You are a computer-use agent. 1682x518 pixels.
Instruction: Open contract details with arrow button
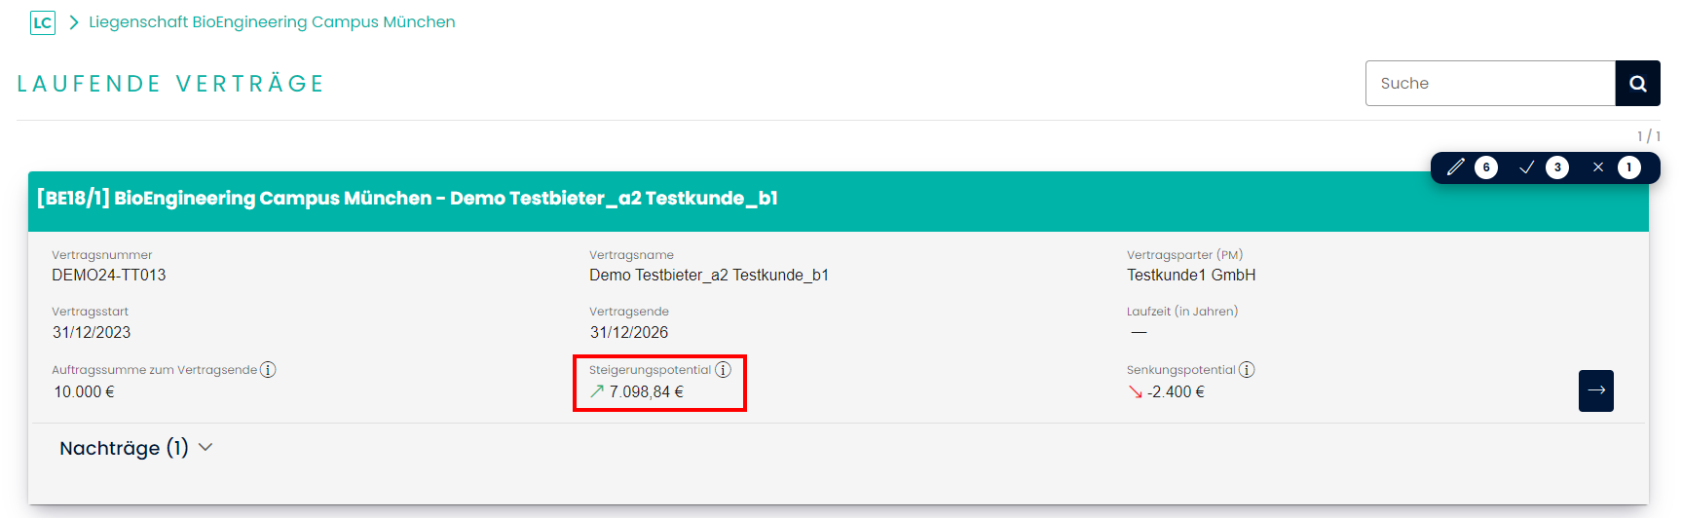[x=1595, y=390]
